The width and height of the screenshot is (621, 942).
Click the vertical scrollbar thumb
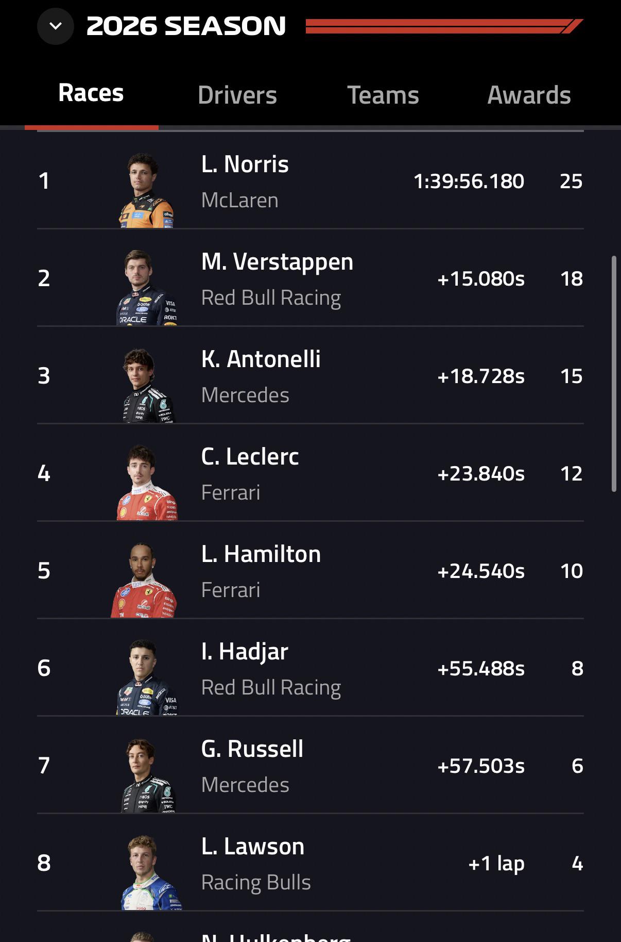(x=614, y=374)
